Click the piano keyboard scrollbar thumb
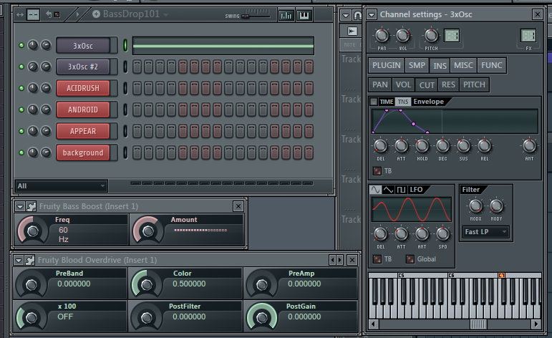 click(x=478, y=324)
